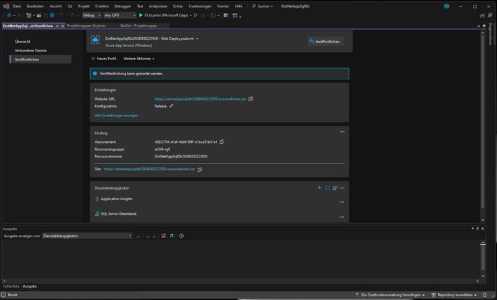Image resolution: width=497 pixels, height=300 pixels.
Task: Open the Datei menu
Action: (x=17, y=6)
